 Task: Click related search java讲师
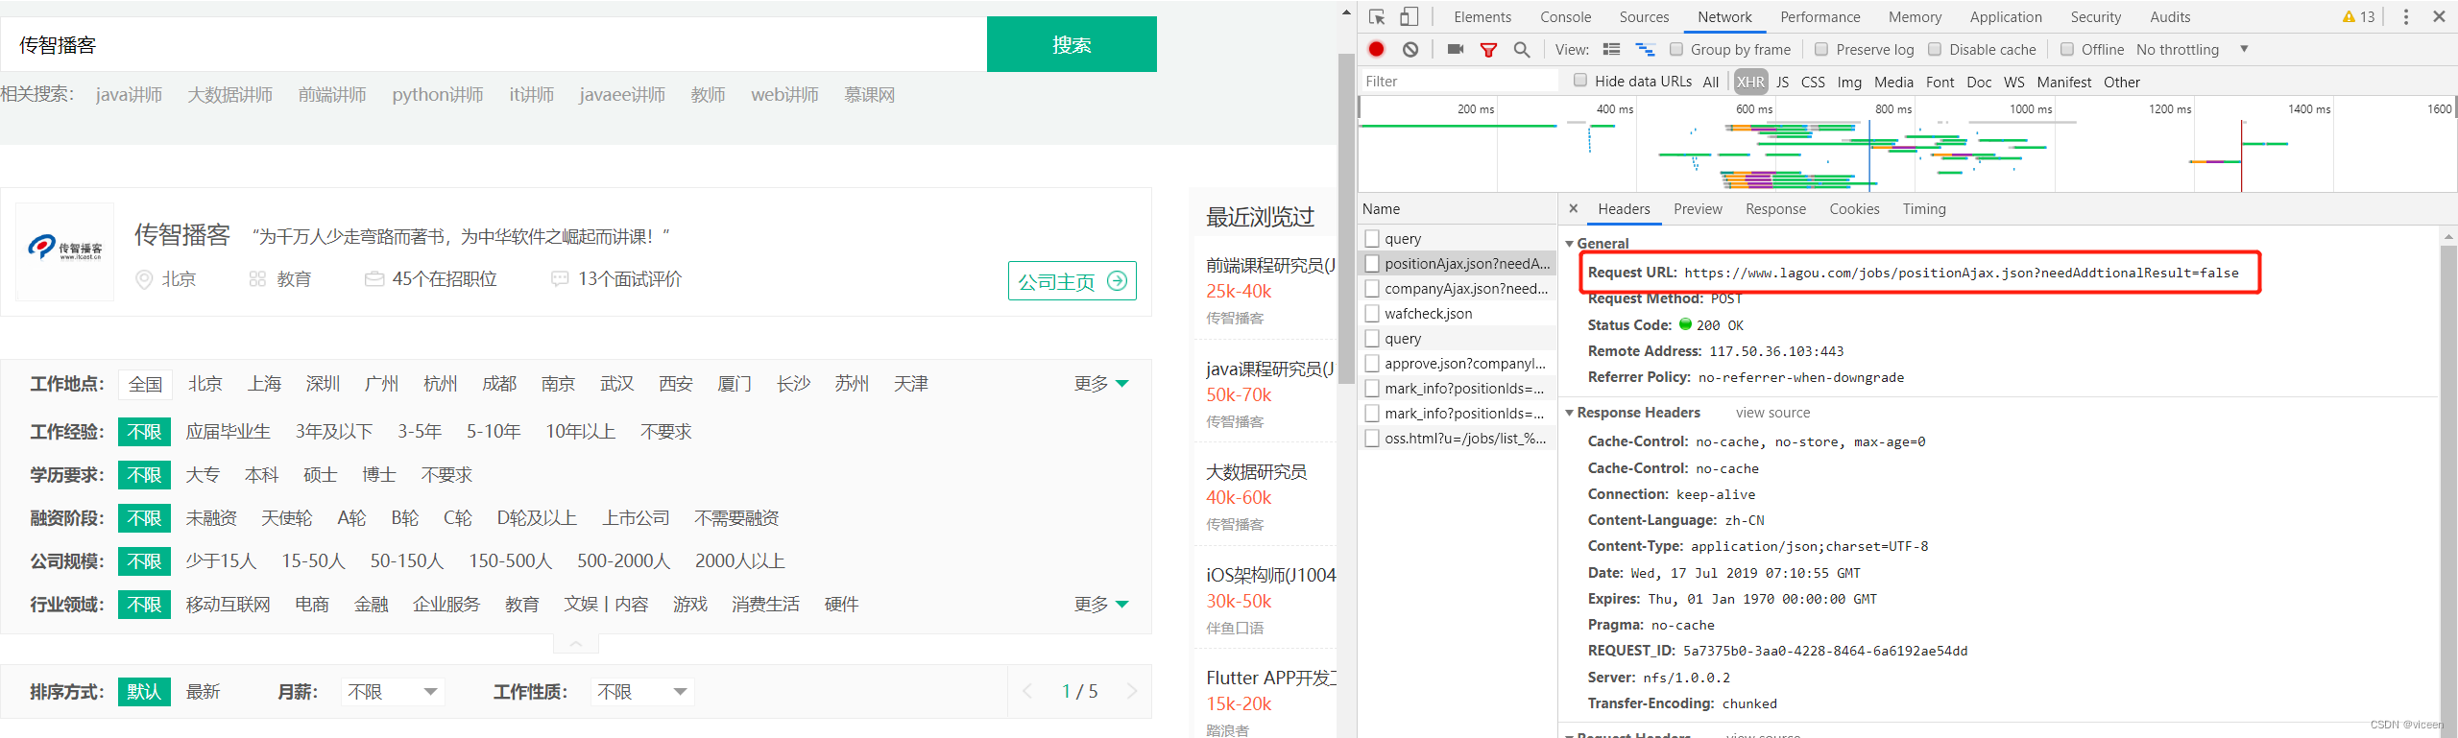(x=129, y=95)
